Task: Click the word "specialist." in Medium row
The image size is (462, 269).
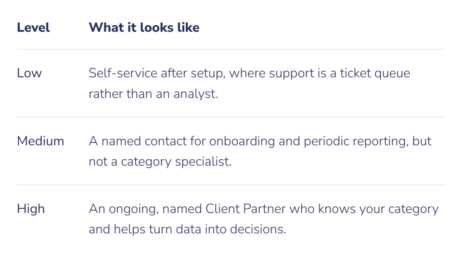Action: coord(203,161)
